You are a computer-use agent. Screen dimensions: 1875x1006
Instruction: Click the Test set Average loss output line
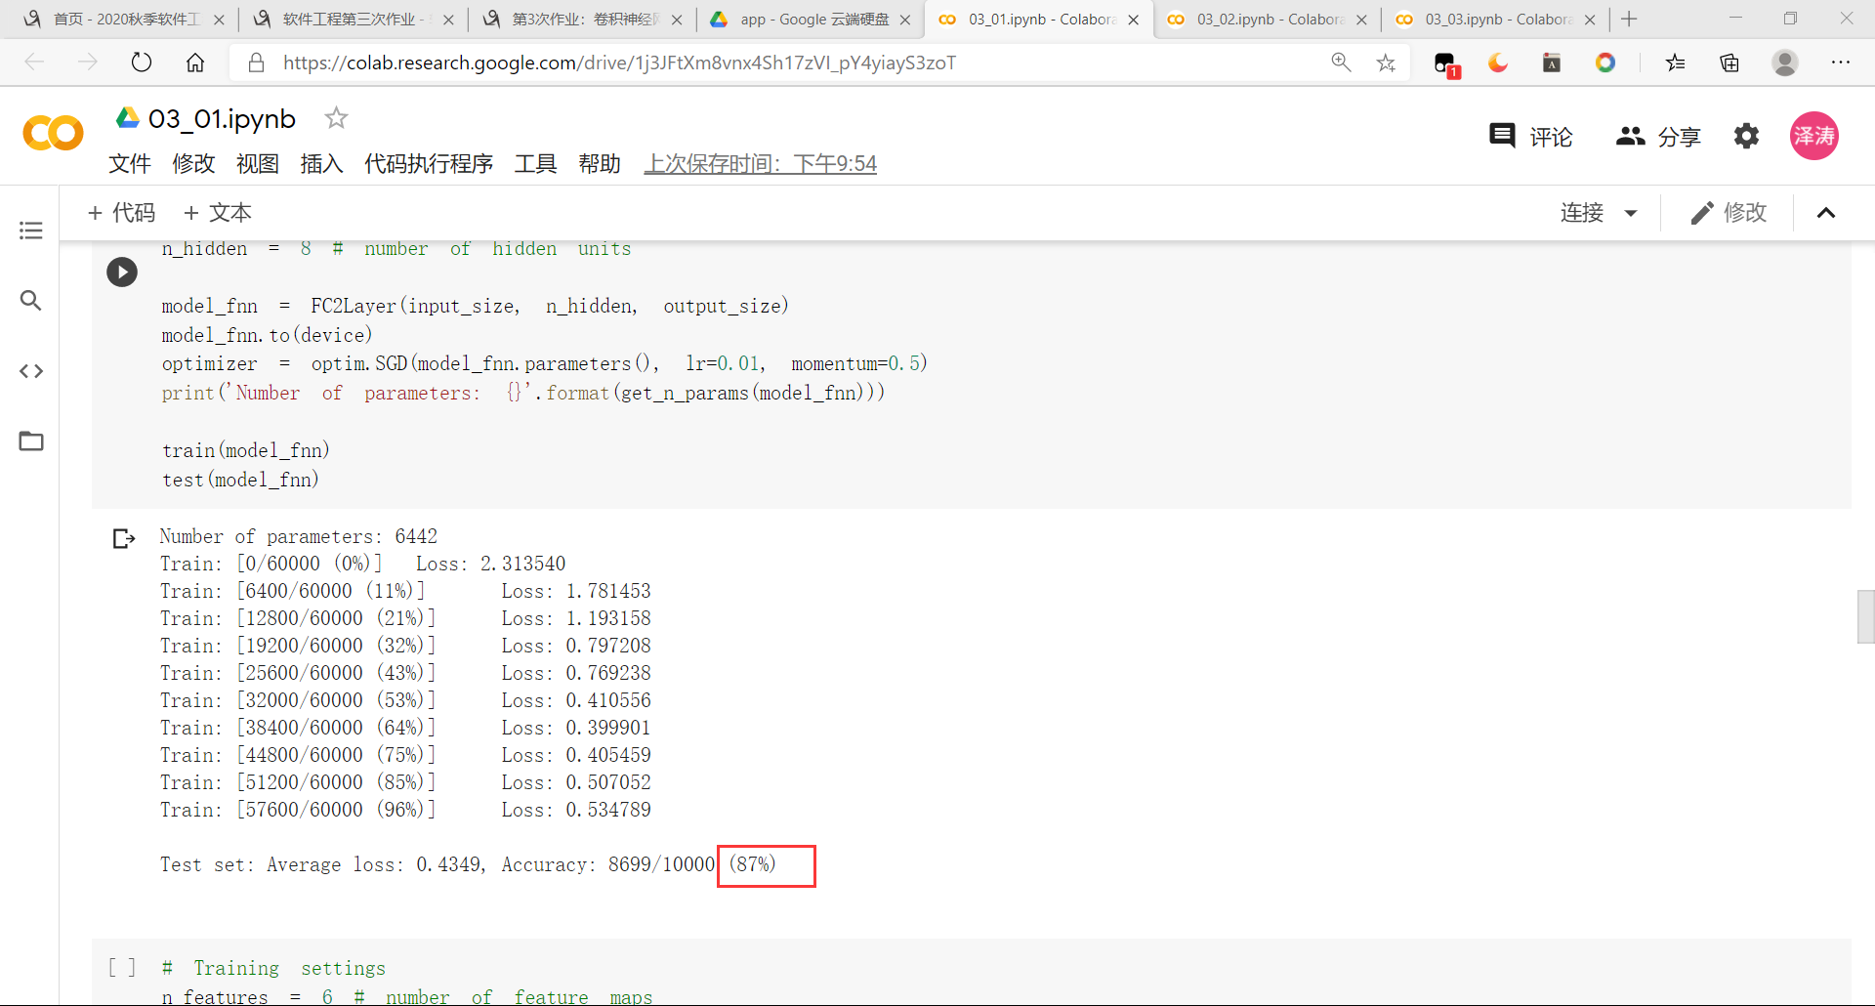point(468,864)
